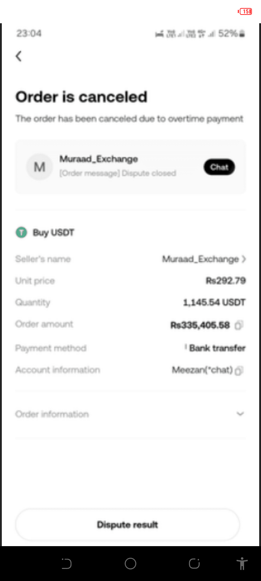This screenshot has height=581, width=261.
Task: Tap the Order is canceled heading
Action: (x=81, y=97)
